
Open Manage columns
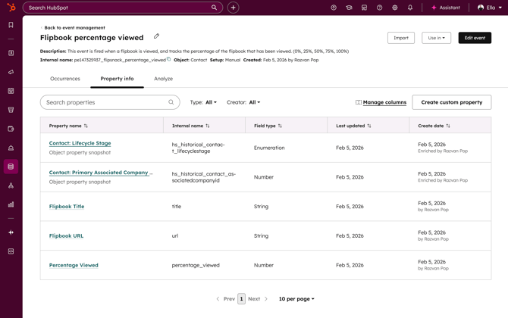(381, 102)
